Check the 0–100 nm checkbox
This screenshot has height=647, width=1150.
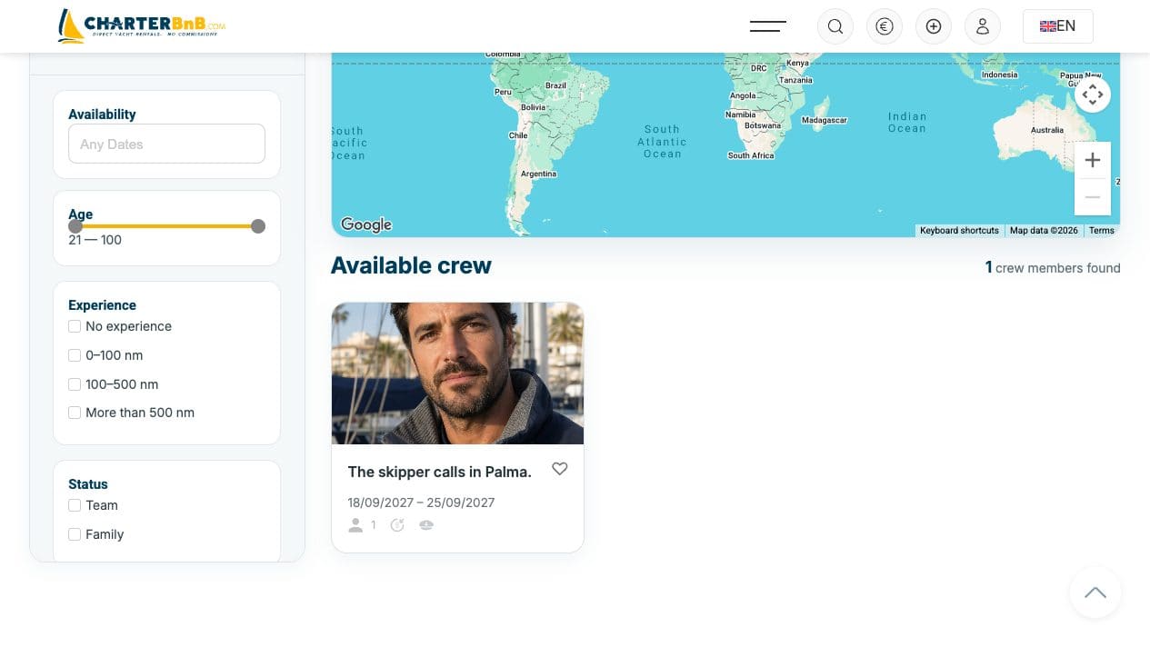[75, 355]
